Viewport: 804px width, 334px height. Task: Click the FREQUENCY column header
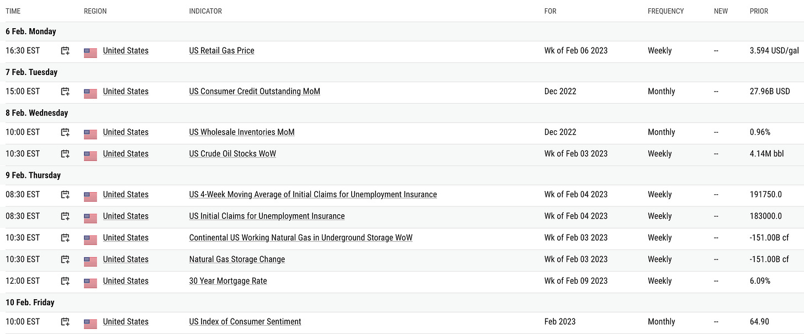coord(666,11)
